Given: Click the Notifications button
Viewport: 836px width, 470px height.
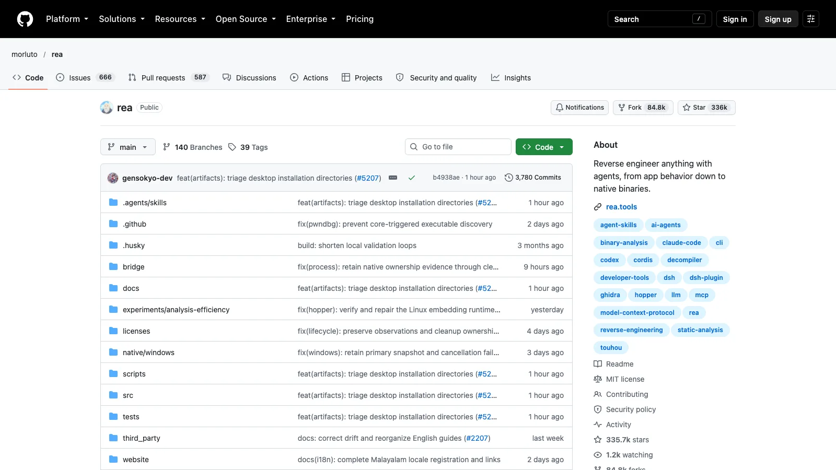Looking at the screenshot, I should click(579, 108).
